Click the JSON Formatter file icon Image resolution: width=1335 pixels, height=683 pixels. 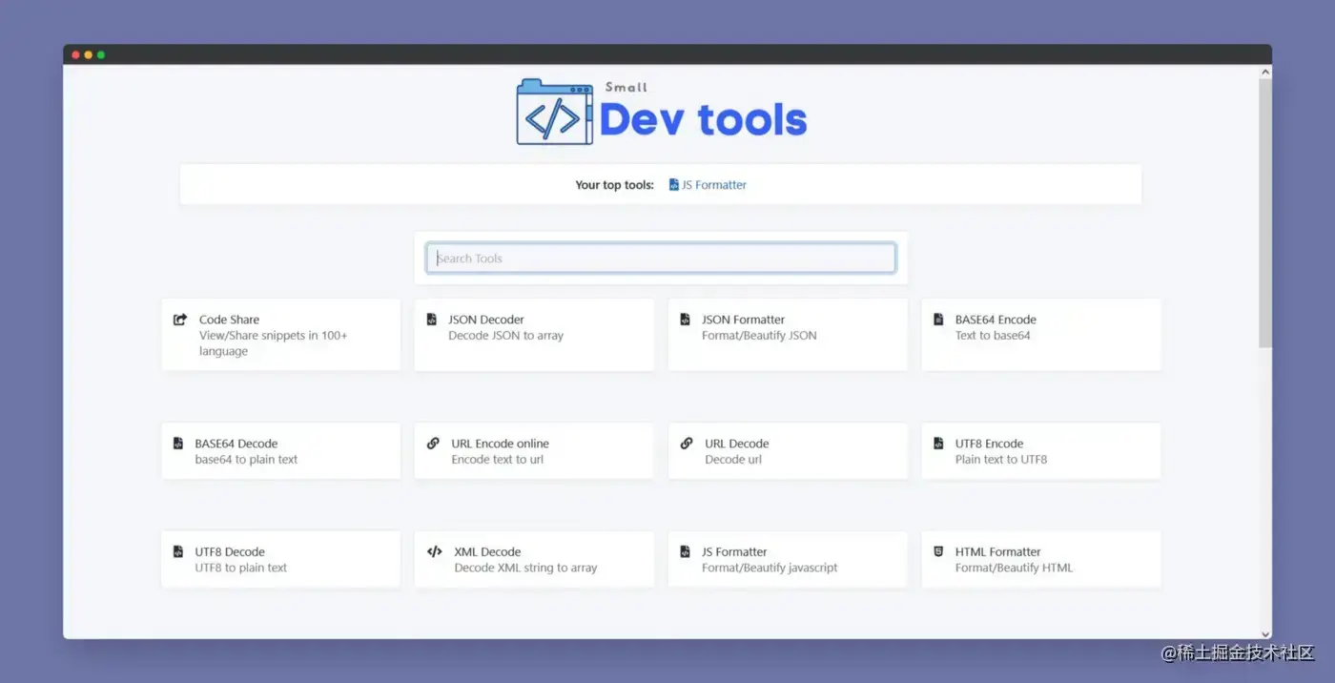pos(685,320)
